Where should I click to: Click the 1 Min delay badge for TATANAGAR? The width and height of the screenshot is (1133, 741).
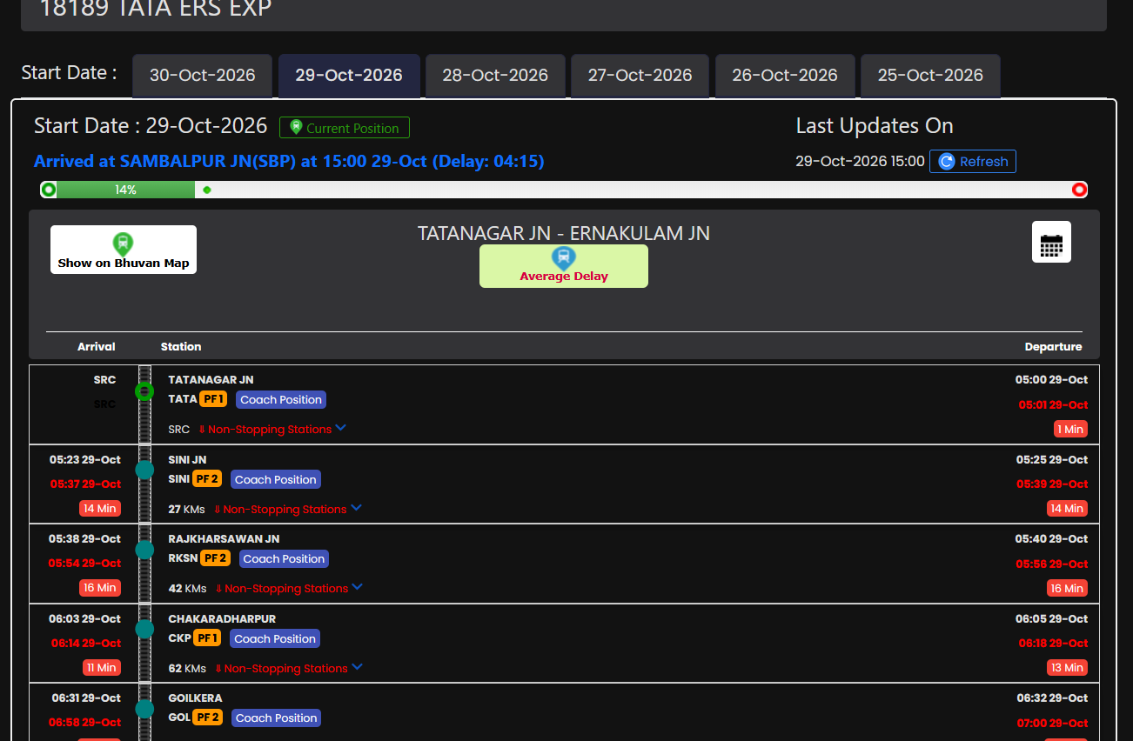(x=1069, y=429)
